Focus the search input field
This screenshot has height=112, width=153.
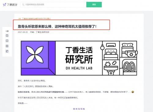tap(53, 5)
